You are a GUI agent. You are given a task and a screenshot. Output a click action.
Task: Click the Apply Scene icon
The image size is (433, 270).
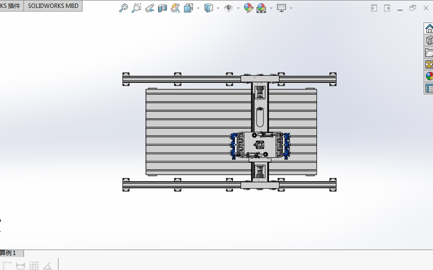(261, 8)
